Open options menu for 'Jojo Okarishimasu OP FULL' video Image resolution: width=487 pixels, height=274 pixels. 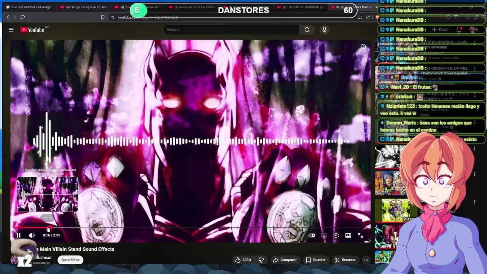474,69
